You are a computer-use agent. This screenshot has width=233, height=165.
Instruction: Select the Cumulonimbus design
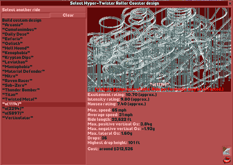point(43,29)
